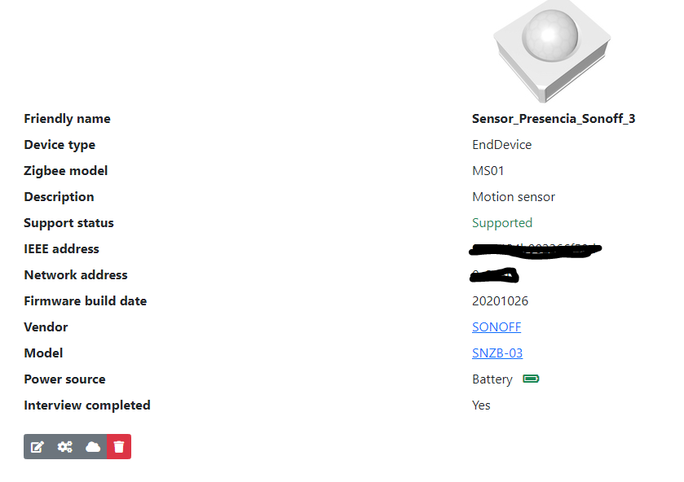This screenshot has width=684, height=482.
Task: Open the SNZB-03 model page link
Action: pos(497,353)
